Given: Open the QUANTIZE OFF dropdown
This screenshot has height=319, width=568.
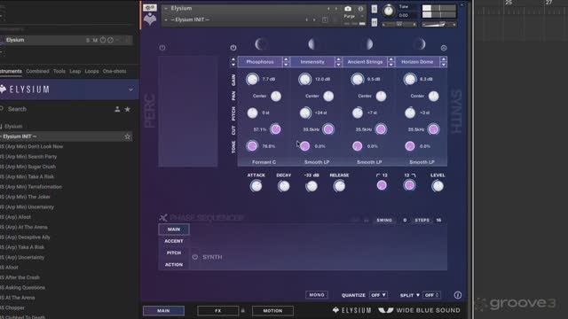Looking at the screenshot, I should [x=379, y=295].
